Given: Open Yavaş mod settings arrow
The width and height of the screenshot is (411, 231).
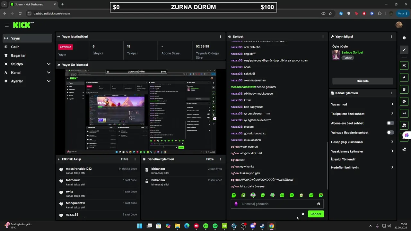Looking at the screenshot, I should [x=392, y=104].
